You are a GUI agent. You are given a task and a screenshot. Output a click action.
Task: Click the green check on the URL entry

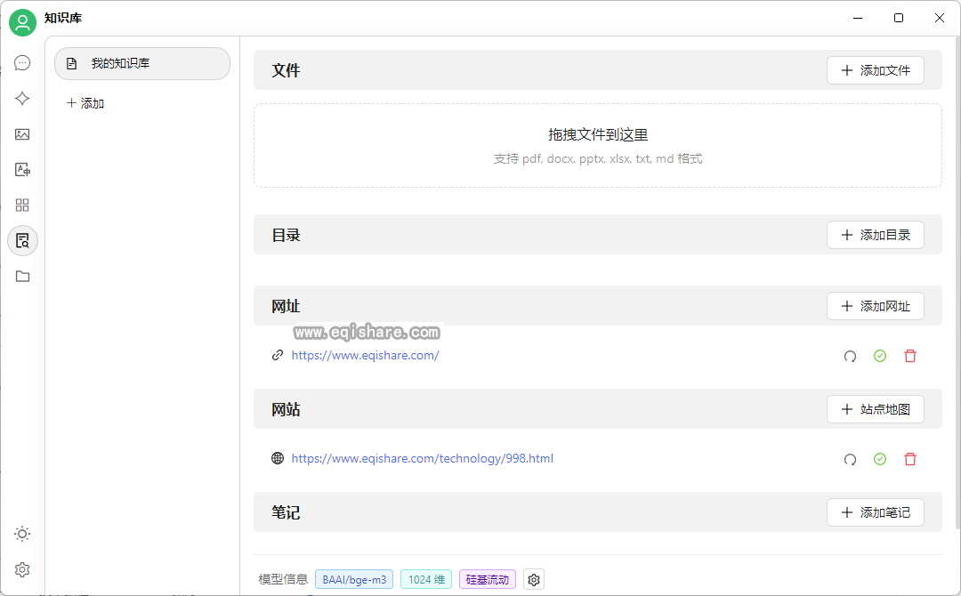pos(880,356)
